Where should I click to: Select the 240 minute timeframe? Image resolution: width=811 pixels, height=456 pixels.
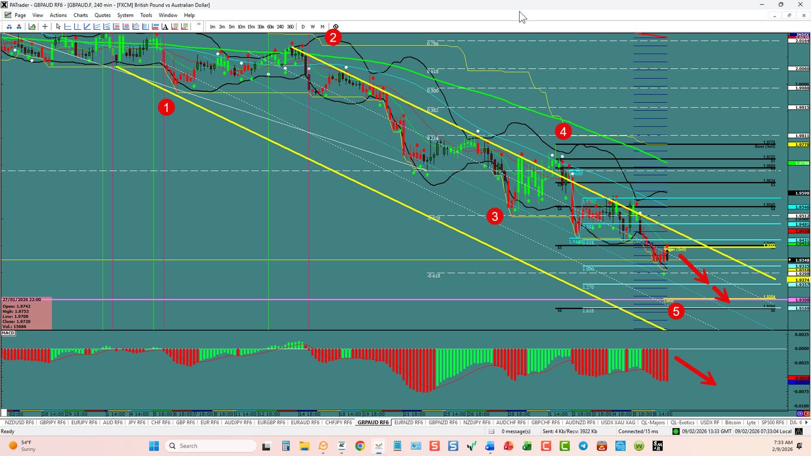pos(280,26)
